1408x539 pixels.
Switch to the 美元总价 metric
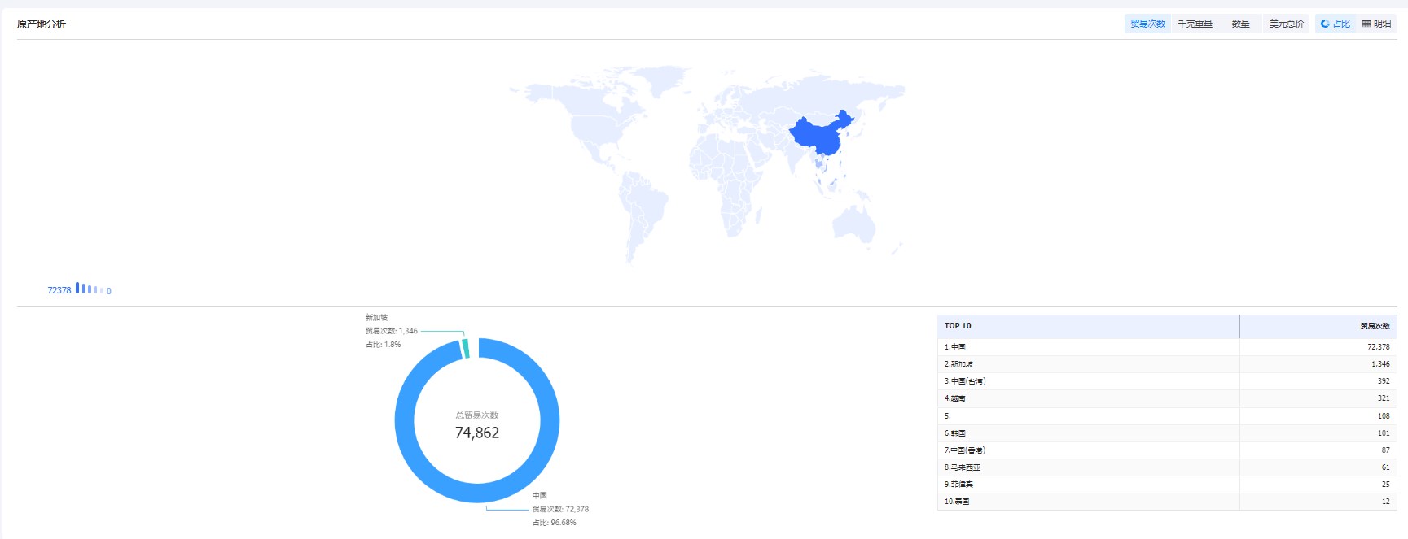tap(1286, 24)
